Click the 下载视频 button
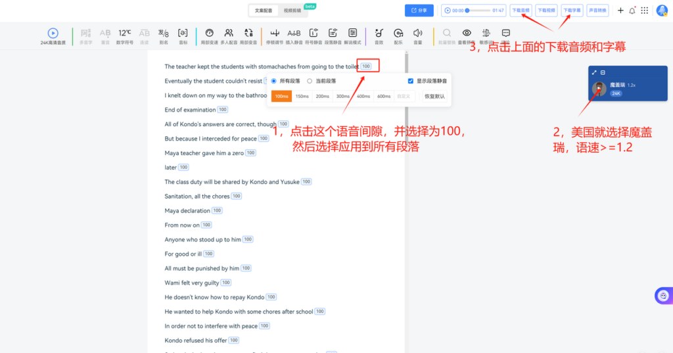Image resolution: width=673 pixels, height=353 pixels. (546, 11)
